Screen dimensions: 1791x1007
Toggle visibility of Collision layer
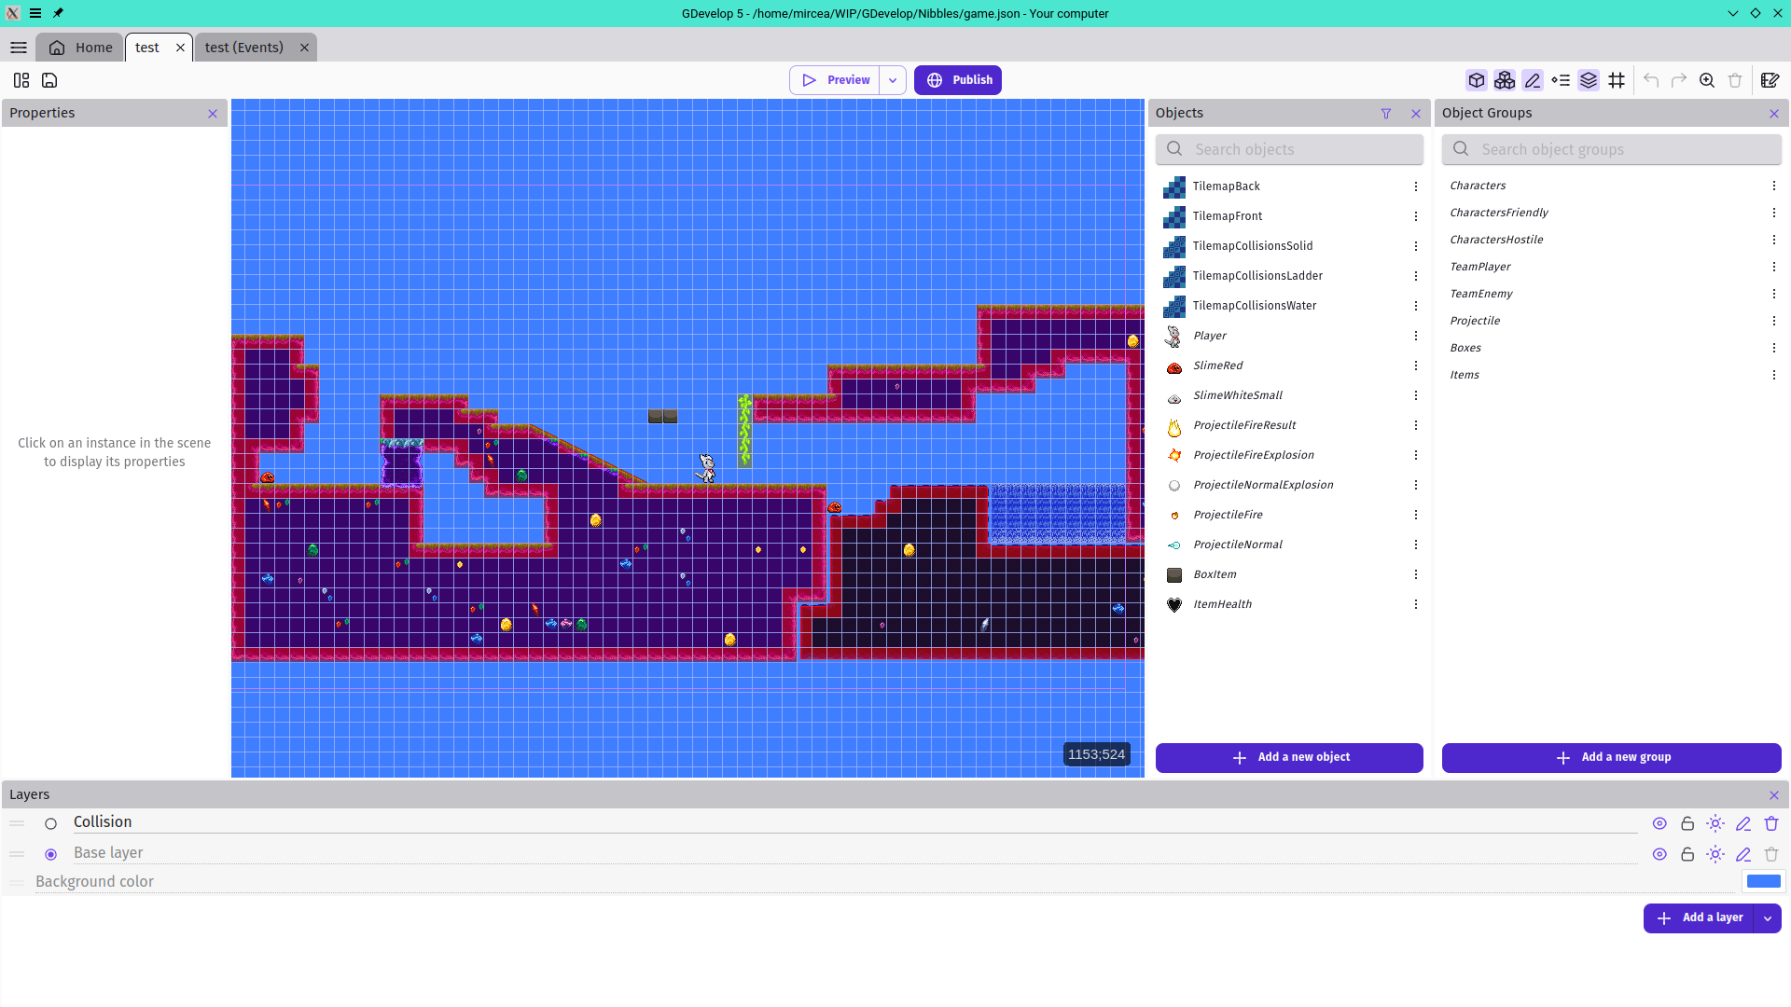point(1659,822)
